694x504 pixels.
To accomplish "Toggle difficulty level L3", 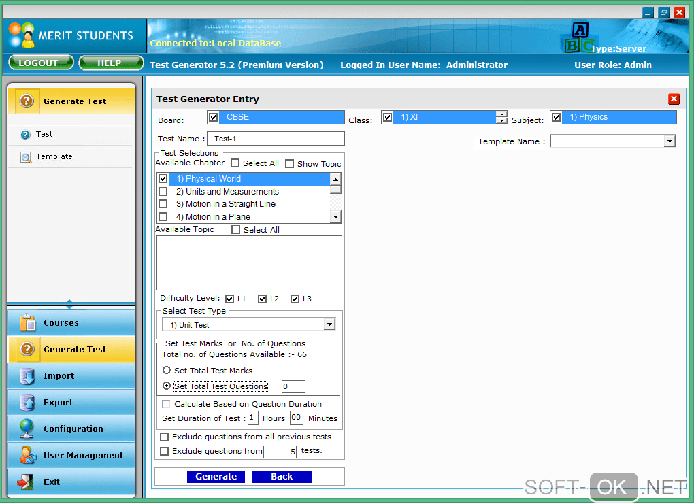I will [x=295, y=299].
